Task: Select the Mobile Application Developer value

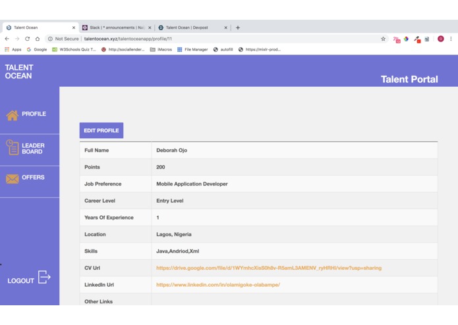Action: coord(192,184)
